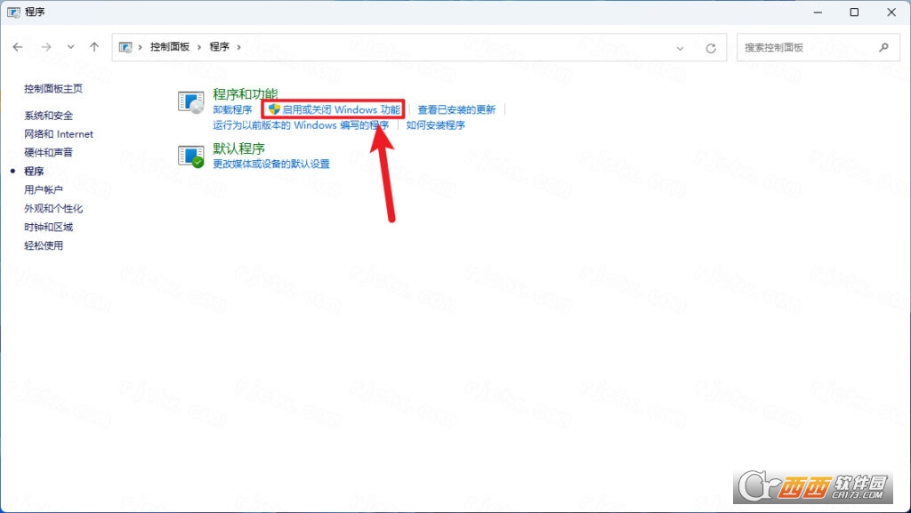Refresh the Control Panel view
911x513 pixels.
point(711,48)
